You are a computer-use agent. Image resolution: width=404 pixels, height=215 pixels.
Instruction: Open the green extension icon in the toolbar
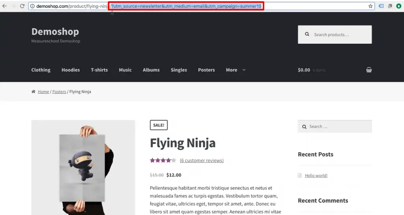point(398,6)
